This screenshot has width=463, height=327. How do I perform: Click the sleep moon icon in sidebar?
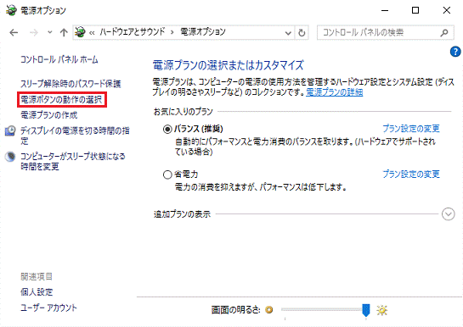point(10,156)
